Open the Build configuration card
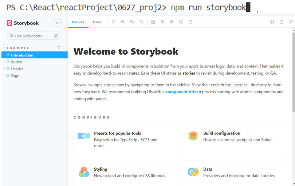 click(235, 139)
